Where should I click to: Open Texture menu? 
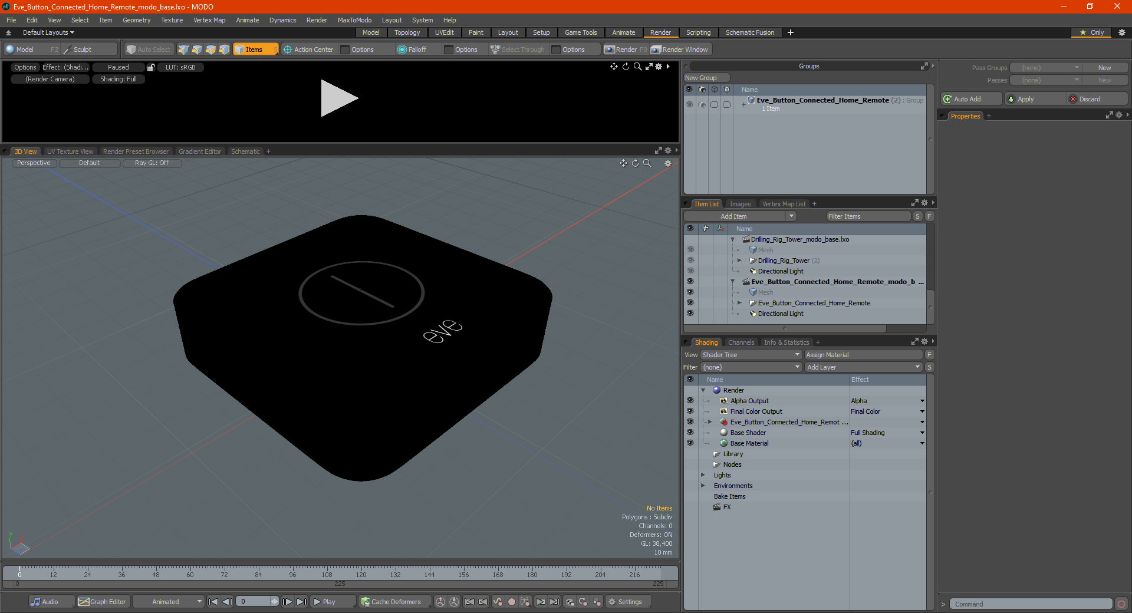point(172,20)
